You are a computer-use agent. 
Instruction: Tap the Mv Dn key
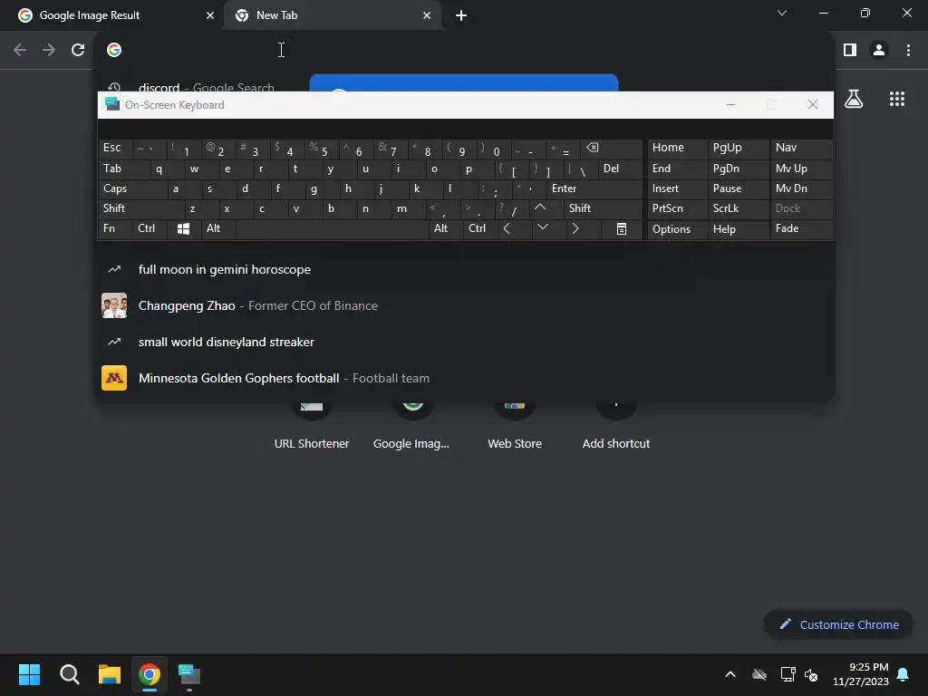click(x=801, y=188)
